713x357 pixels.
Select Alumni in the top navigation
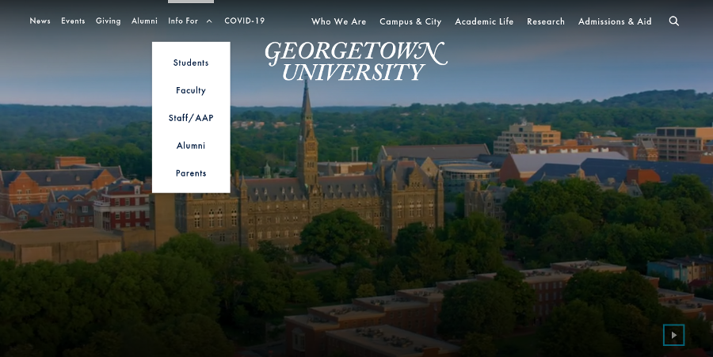145,21
